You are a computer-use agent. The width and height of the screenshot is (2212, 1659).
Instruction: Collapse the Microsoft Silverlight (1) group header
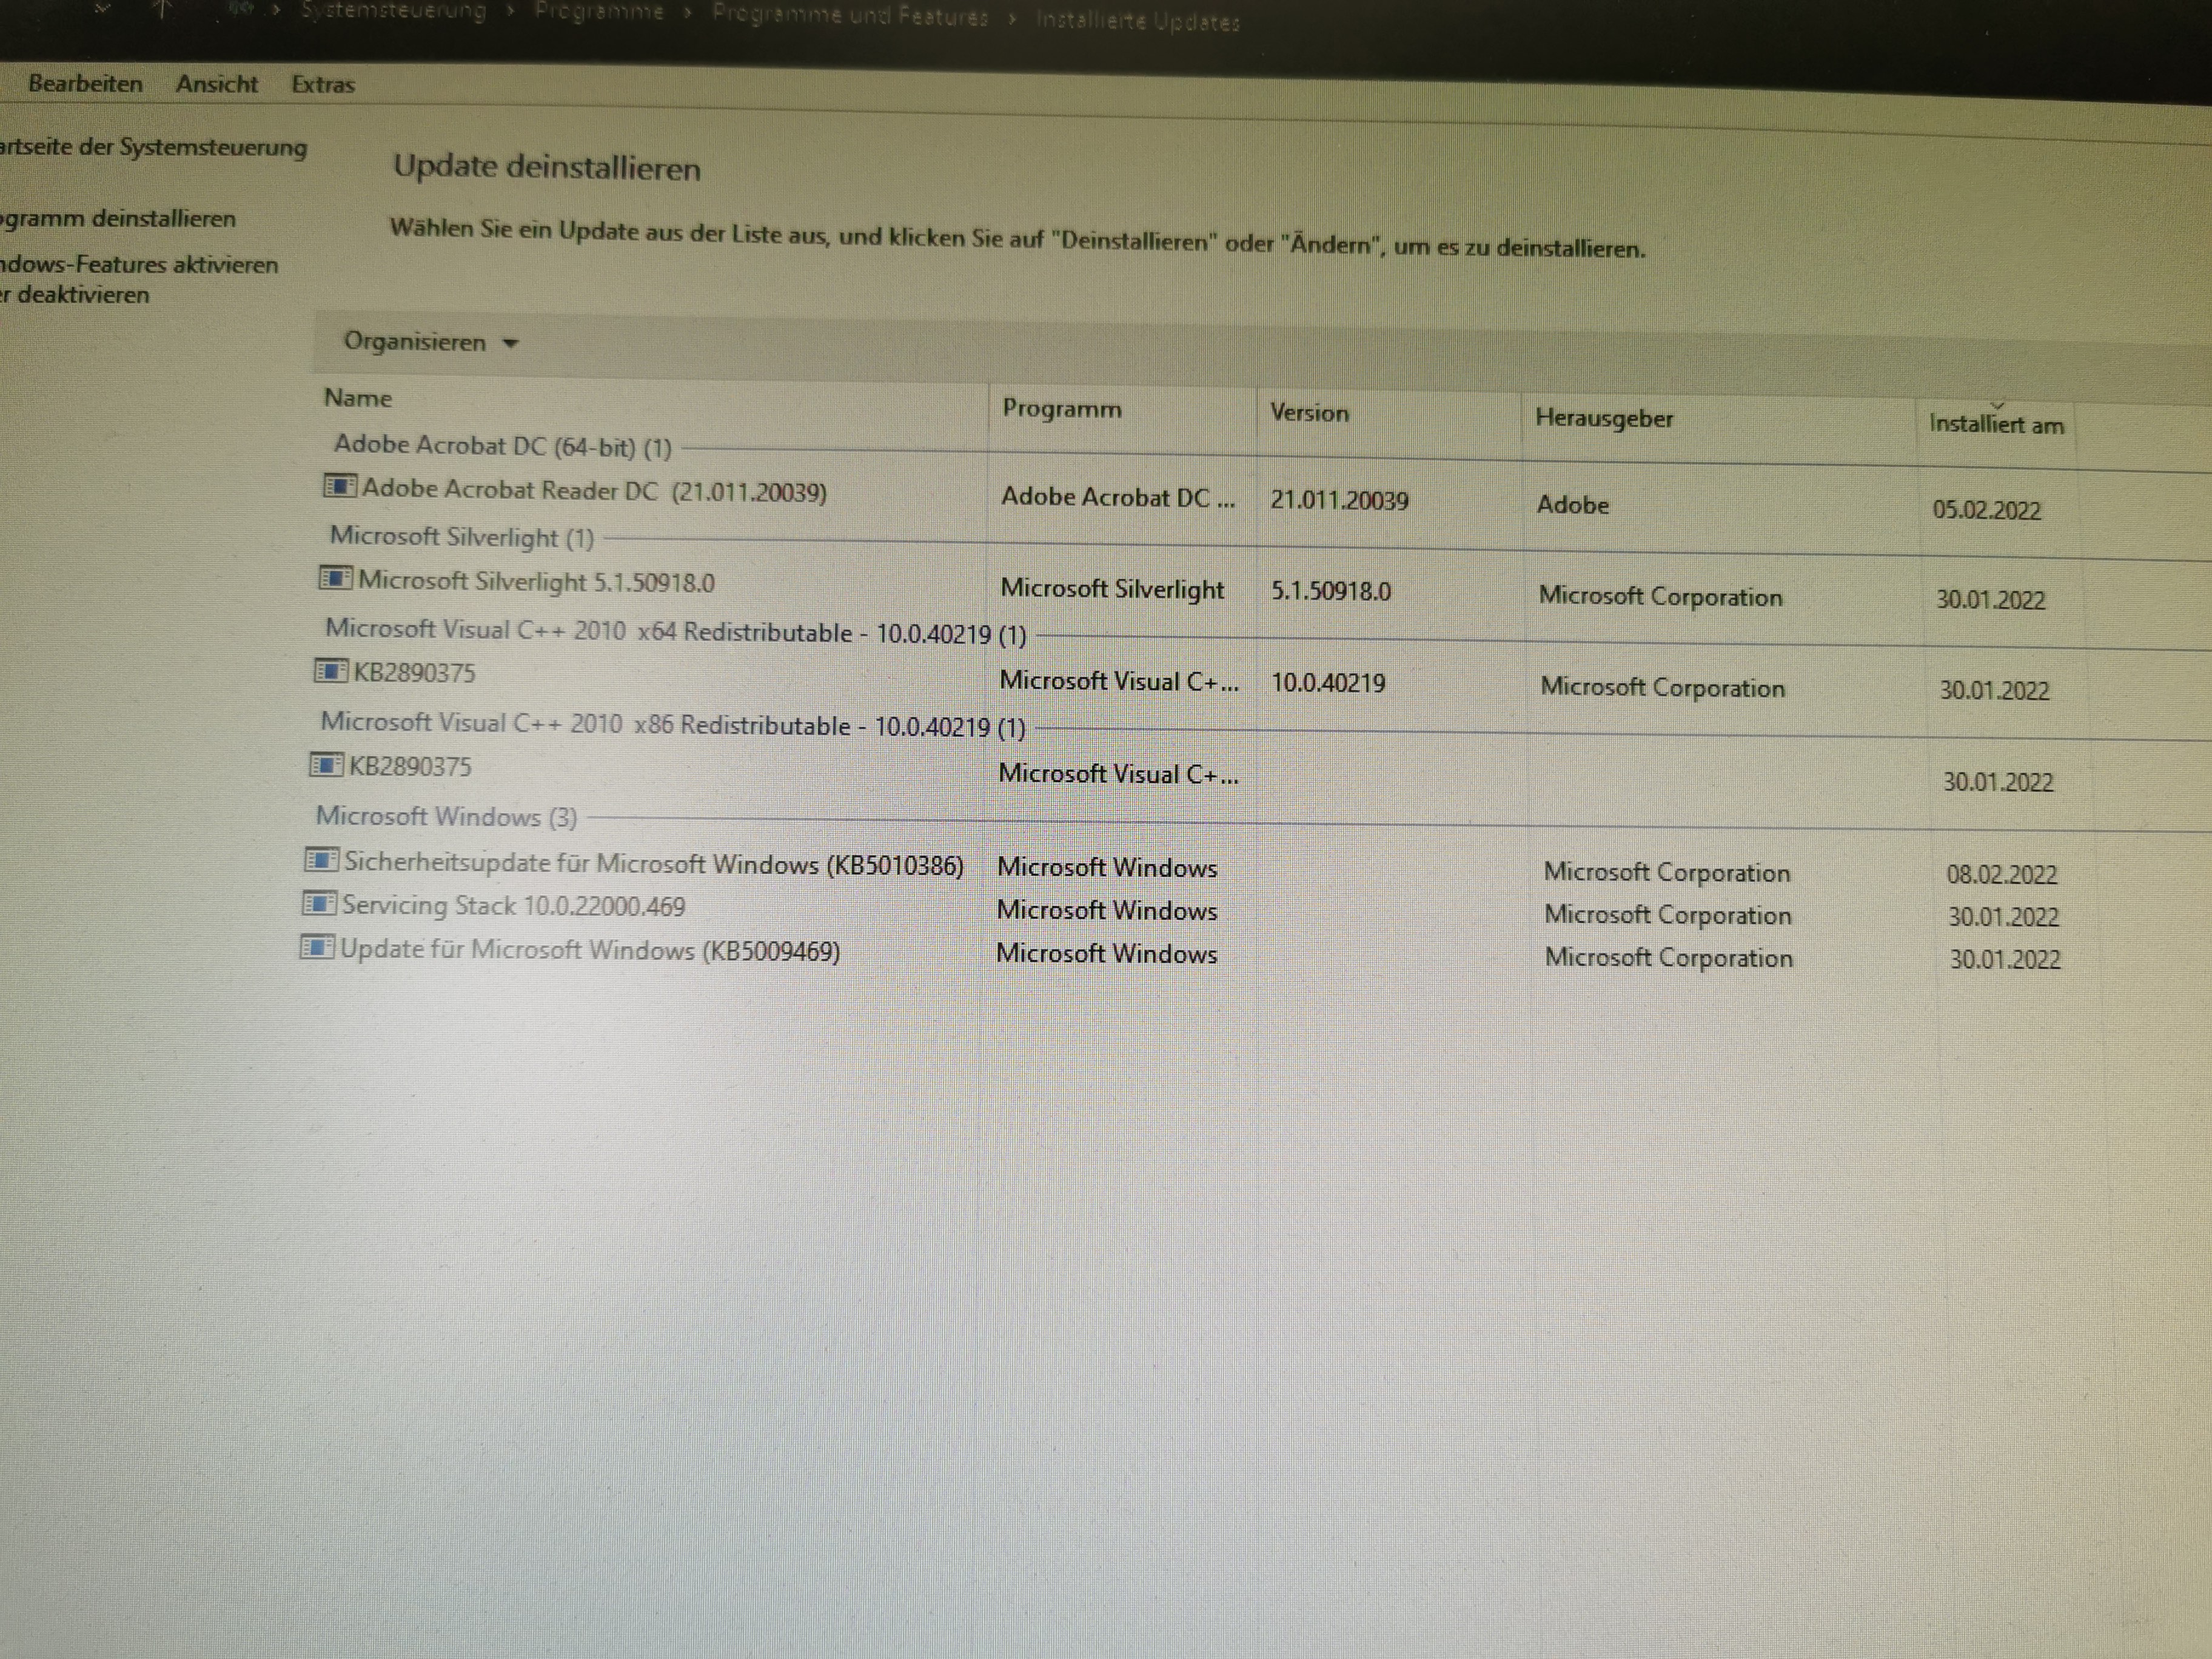pyautogui.click(x=461, y=537)
